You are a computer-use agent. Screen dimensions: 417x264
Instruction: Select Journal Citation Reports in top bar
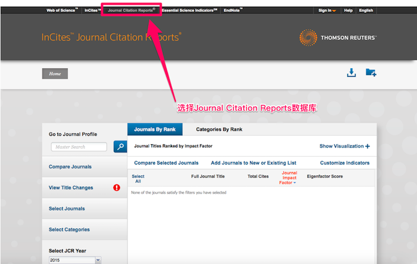pyautogui.click(x=131, y=10)
